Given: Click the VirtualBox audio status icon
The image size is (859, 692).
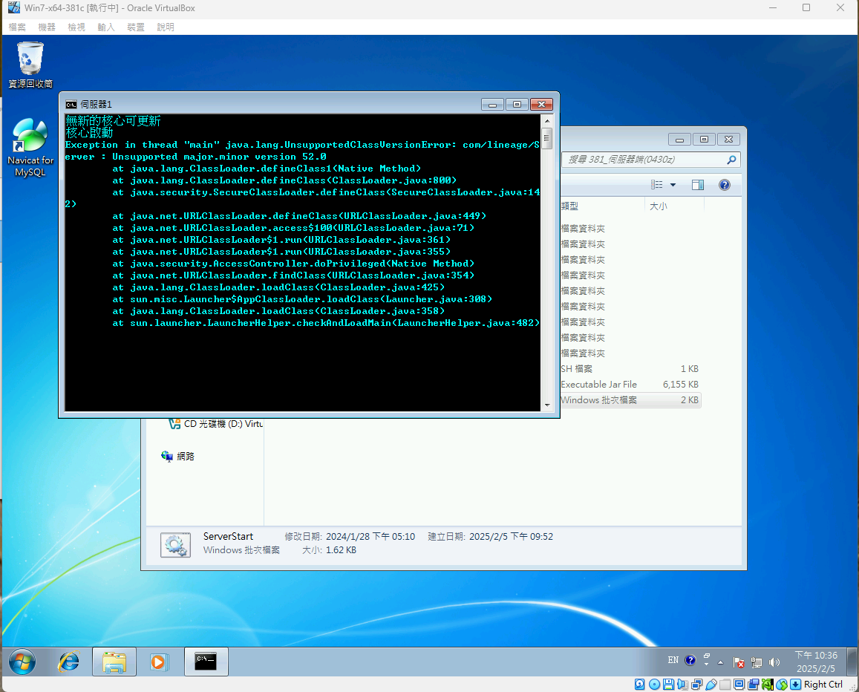Looking at the screenshot, I should pos(682,685).
